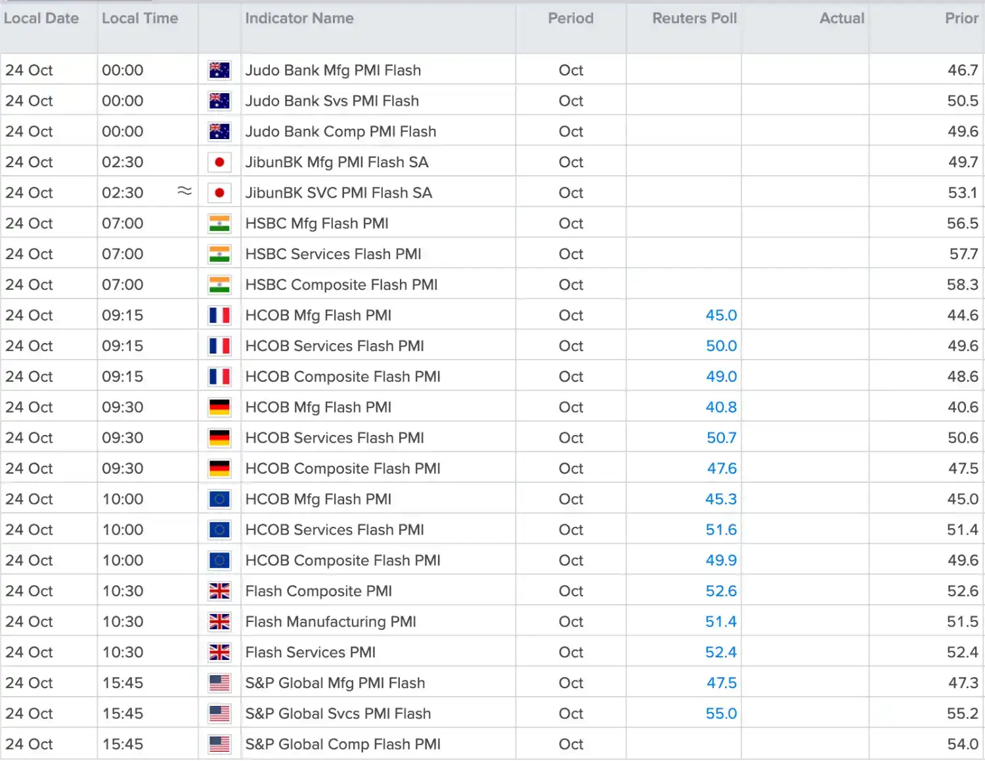Click the Reuters Poll value 55.0
Screen dimensions: 985x761
[x=721, y=714]
